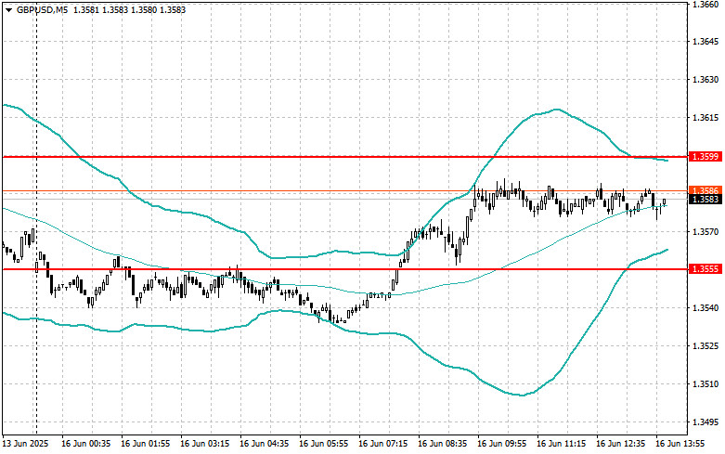Click the 16 Jun 04:35 time label
This screenshot has width=725, height=454.
pyautogui.click(x=264, y=444)
